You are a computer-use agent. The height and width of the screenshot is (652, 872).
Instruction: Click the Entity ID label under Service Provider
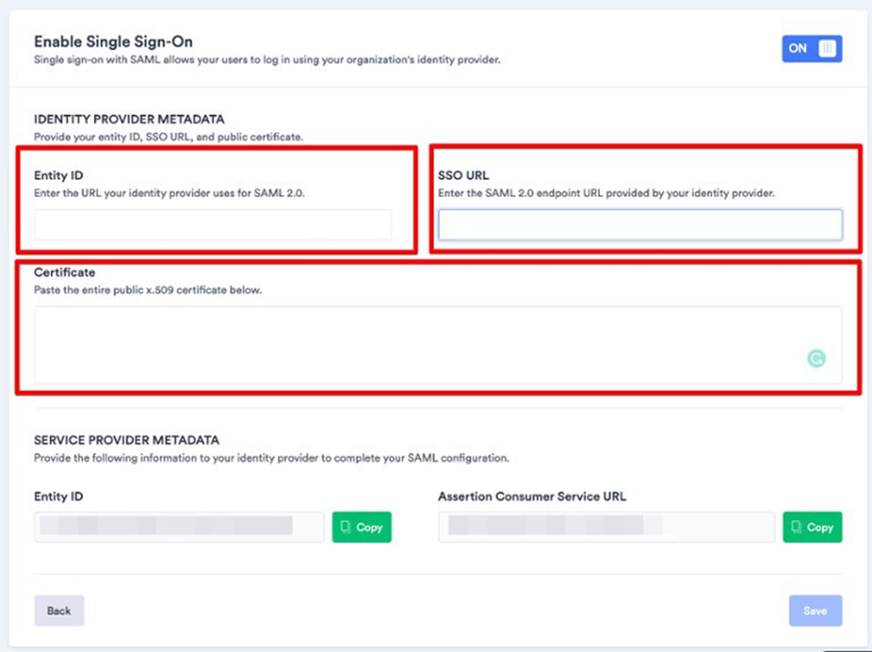coord(58,497)
